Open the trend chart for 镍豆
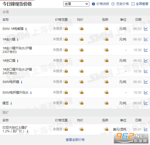The height and width of the screenshot is (145, 150). tap(146, 103)
